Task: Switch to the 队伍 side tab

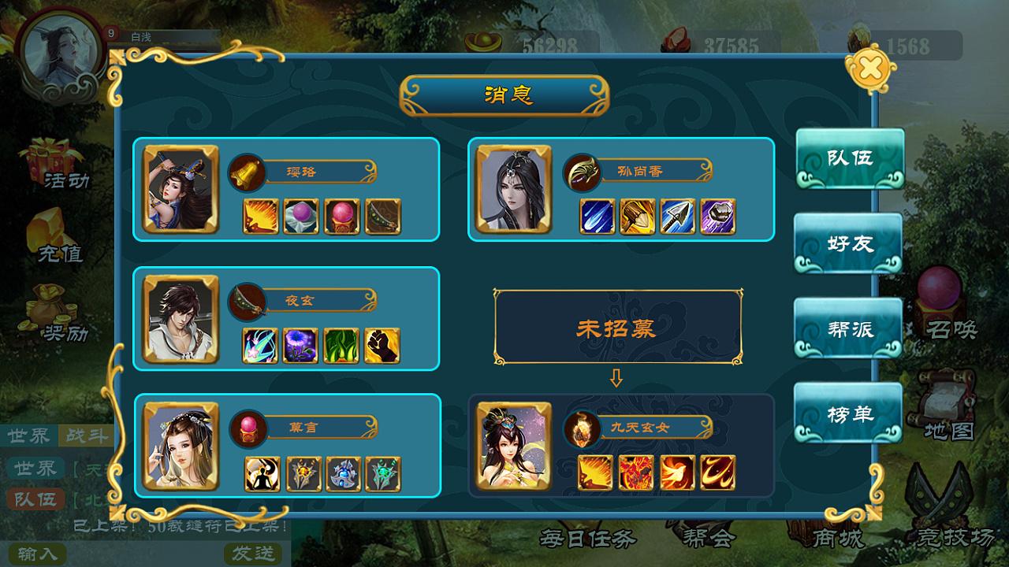Action: pos(850,158)
